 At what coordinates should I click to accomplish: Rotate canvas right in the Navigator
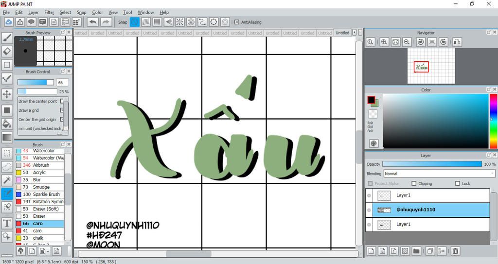click(444, 42)
